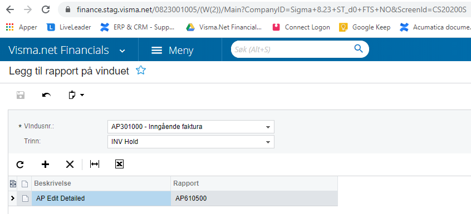Delete row with the X icon
Viewport: 471px width, 214px height.
click(70, 164)
